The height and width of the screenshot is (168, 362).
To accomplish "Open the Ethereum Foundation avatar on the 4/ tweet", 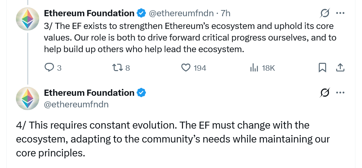I will coord(27,98).
